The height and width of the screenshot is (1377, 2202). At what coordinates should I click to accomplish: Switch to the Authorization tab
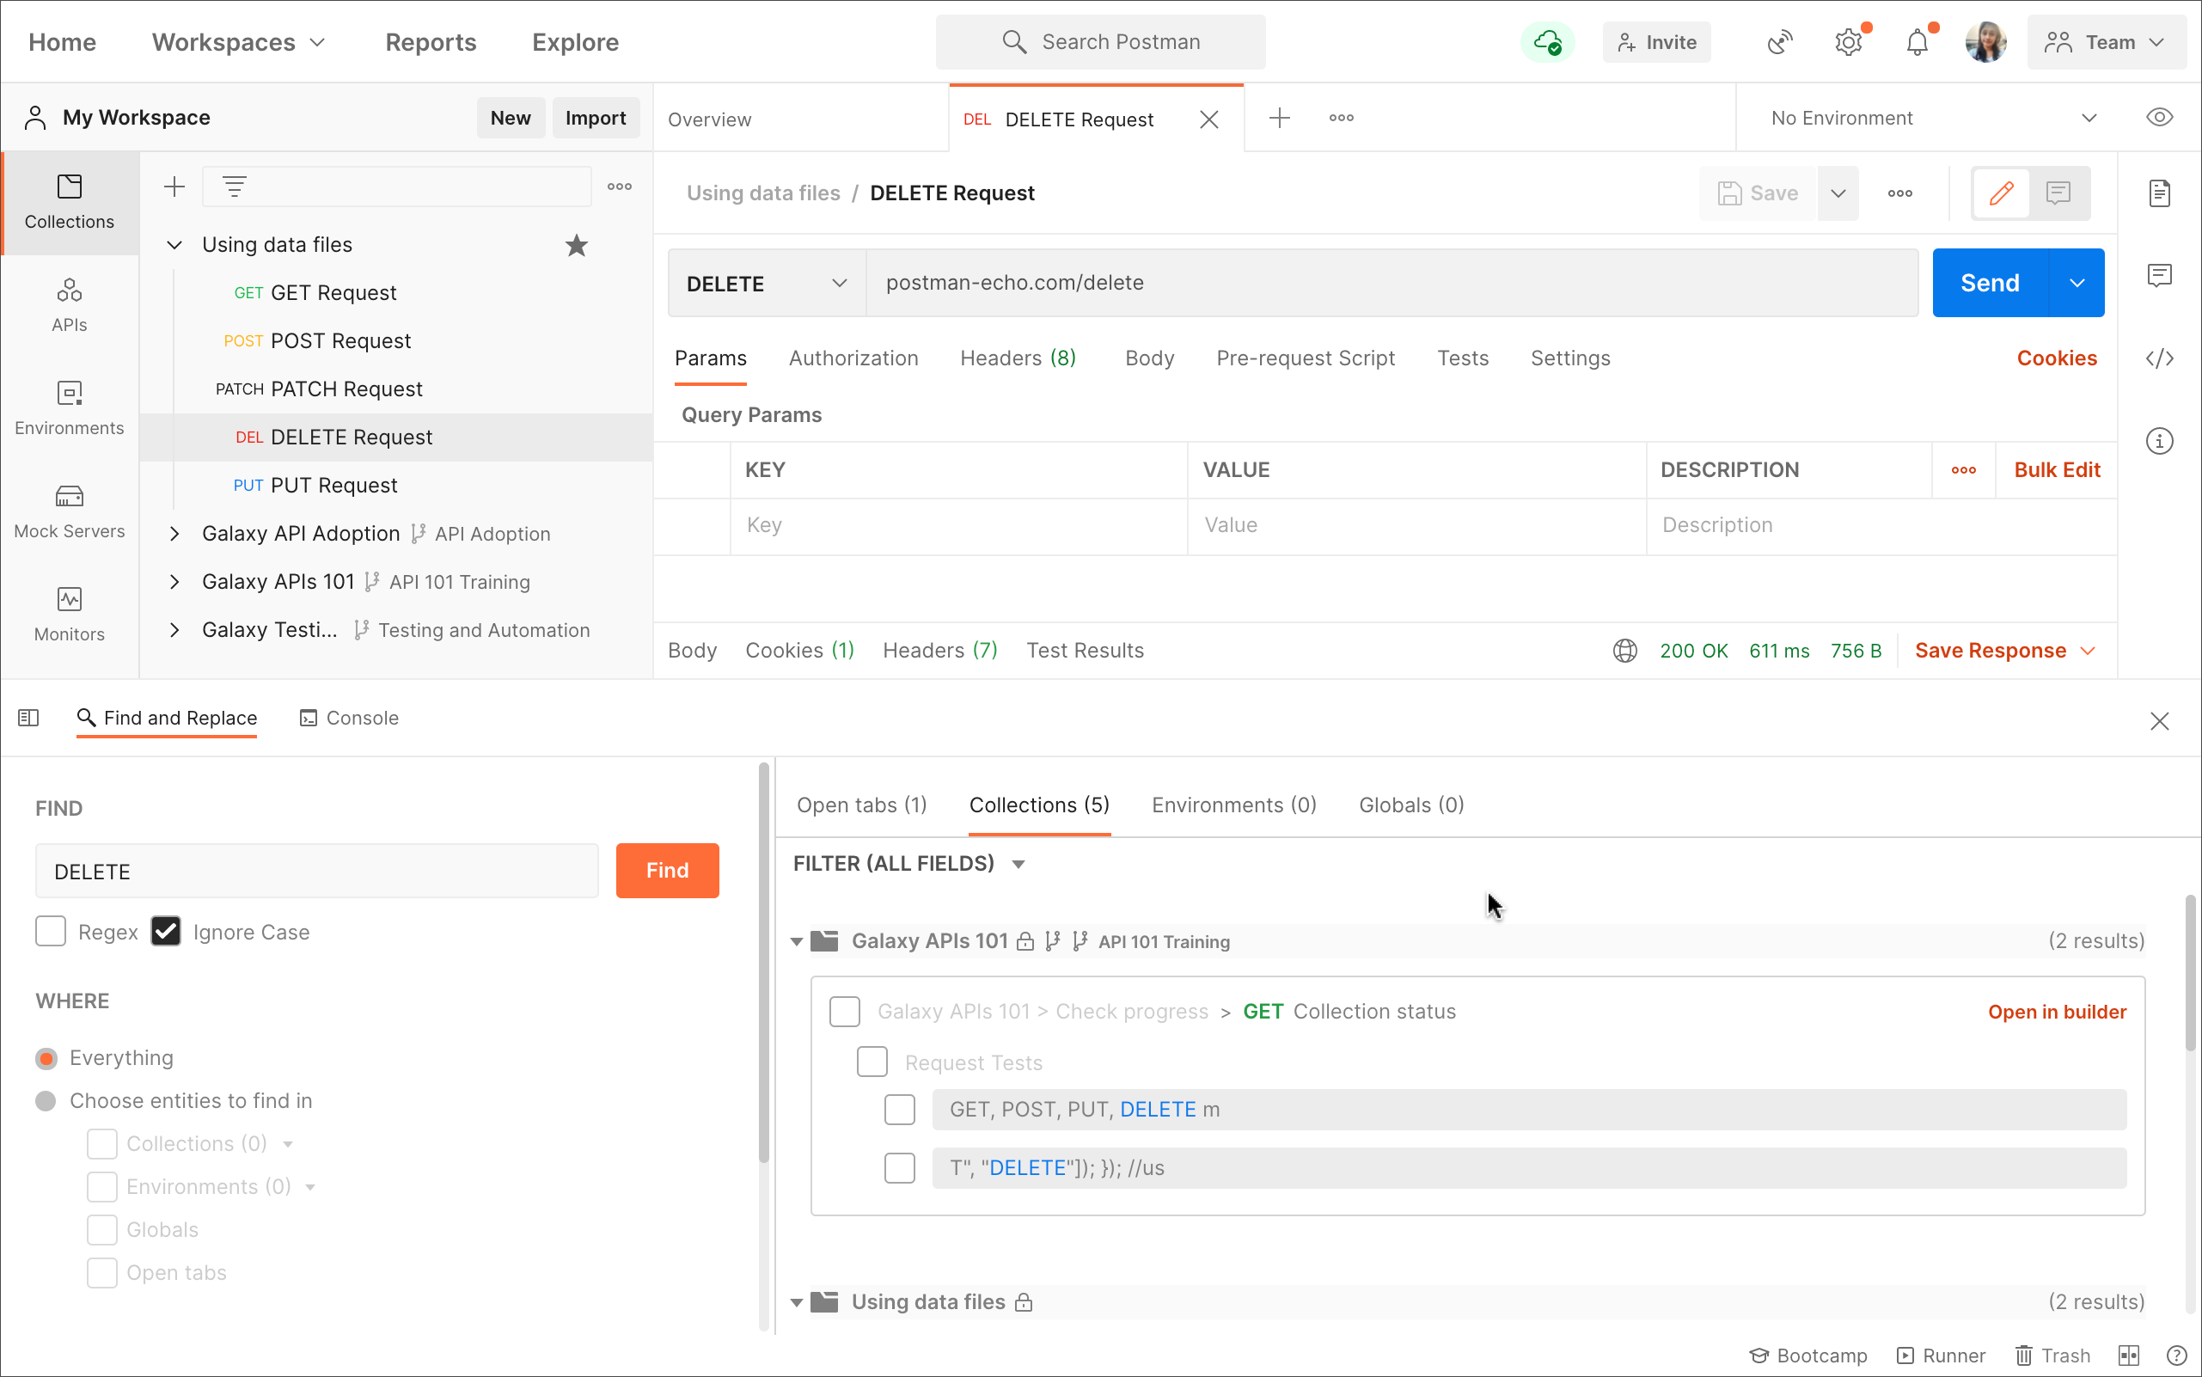coord(853,358)
